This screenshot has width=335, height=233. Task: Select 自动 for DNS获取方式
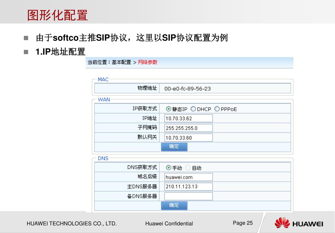(x=188, y=168)
